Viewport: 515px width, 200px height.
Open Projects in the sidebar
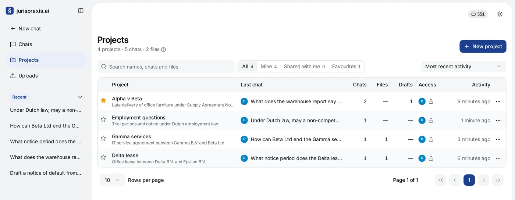tap(46, 60)
